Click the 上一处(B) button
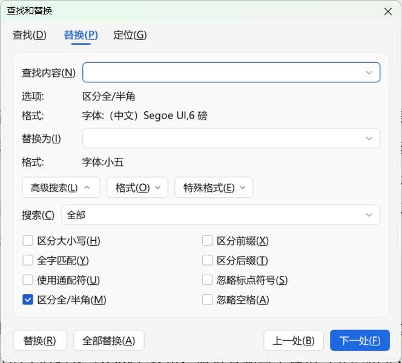402x363 pixels. tap(294, 341)
